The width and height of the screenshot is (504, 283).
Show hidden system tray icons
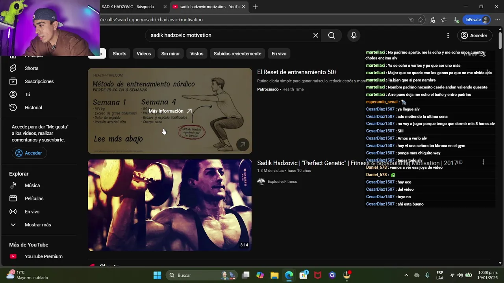pyautogui.click(x=406, y=275)
